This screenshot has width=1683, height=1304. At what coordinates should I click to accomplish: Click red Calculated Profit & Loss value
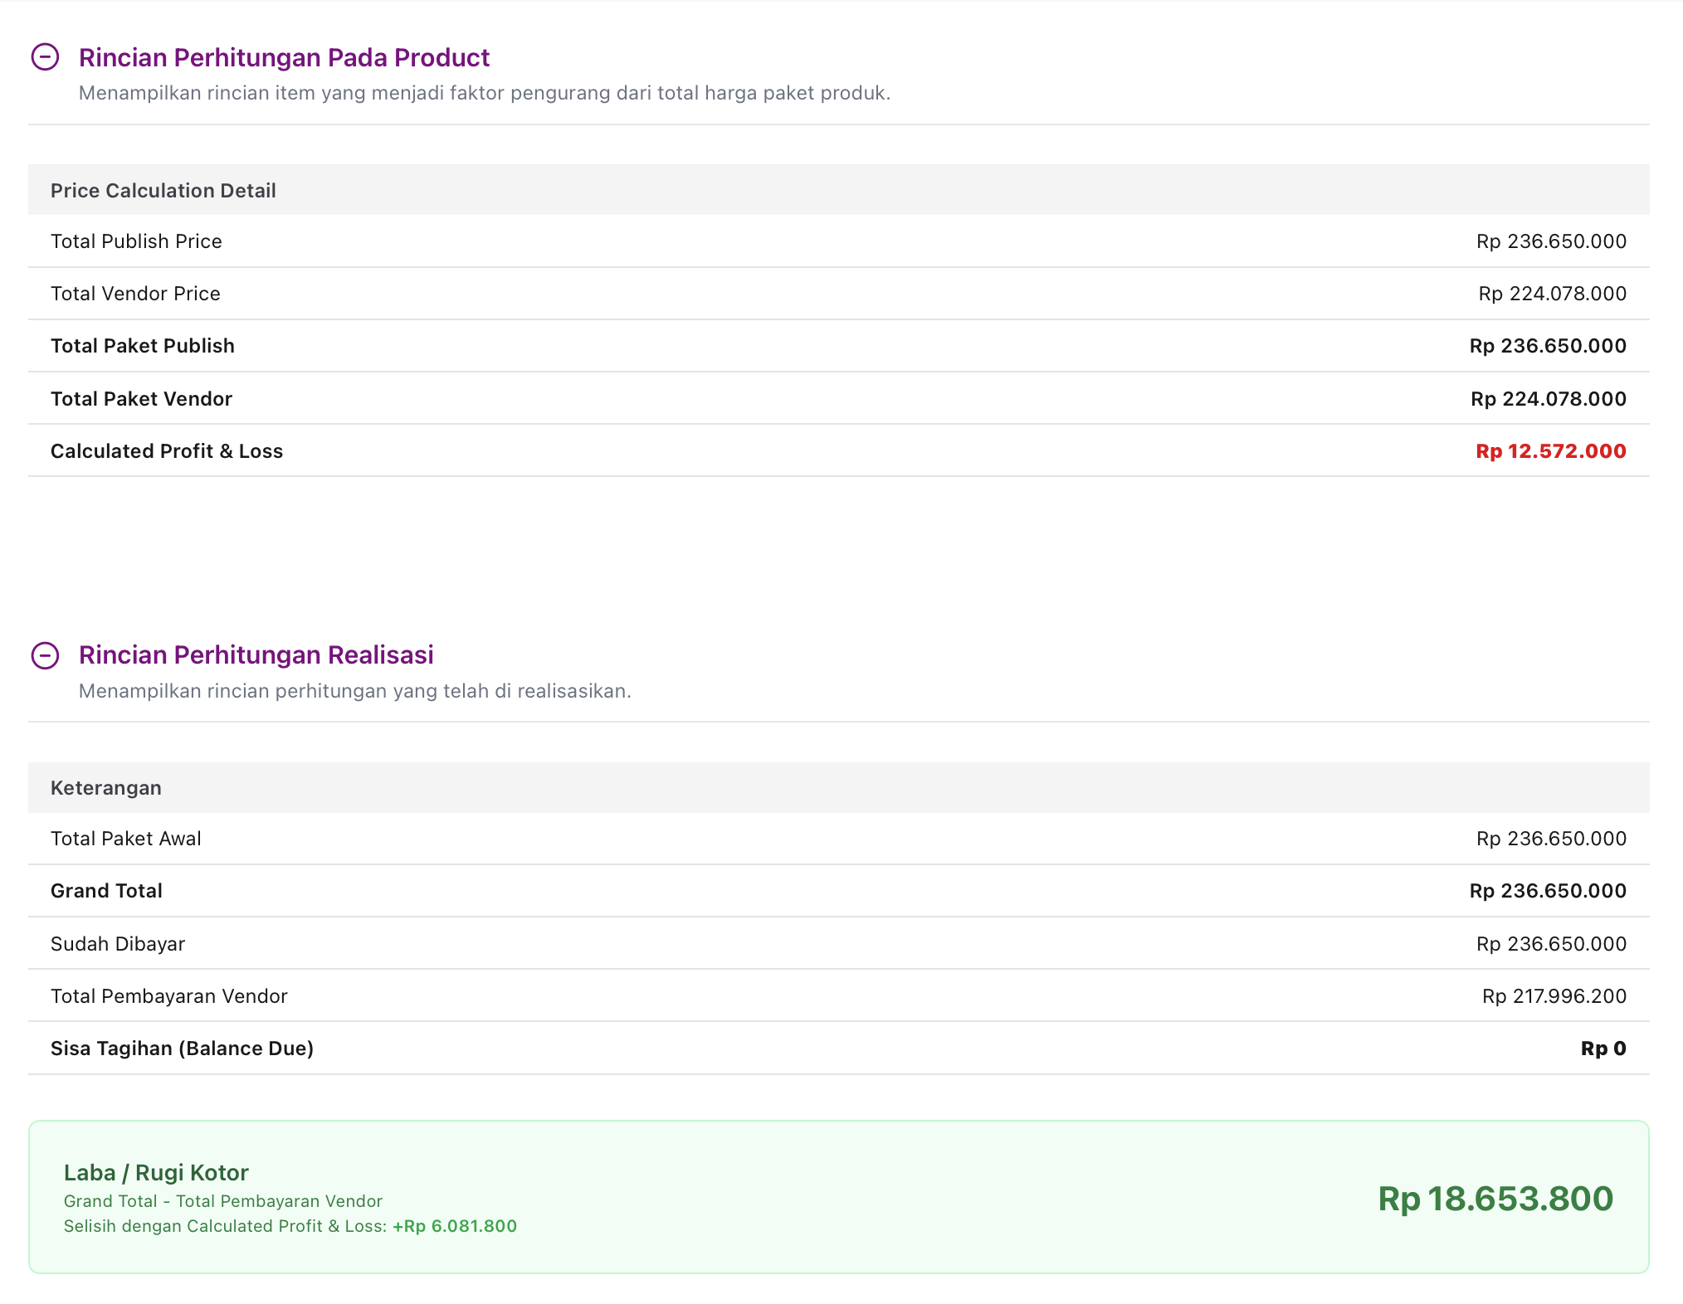click(x=1550, y=451)
